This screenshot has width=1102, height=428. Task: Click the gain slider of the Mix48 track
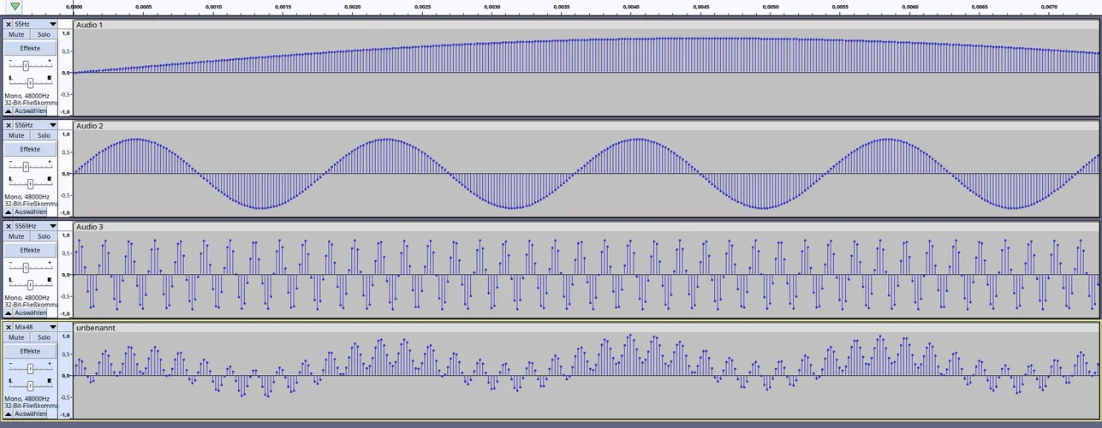click(x=30, y=369)
